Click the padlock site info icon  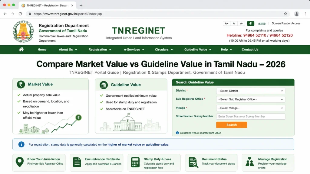tap(30, 14)
